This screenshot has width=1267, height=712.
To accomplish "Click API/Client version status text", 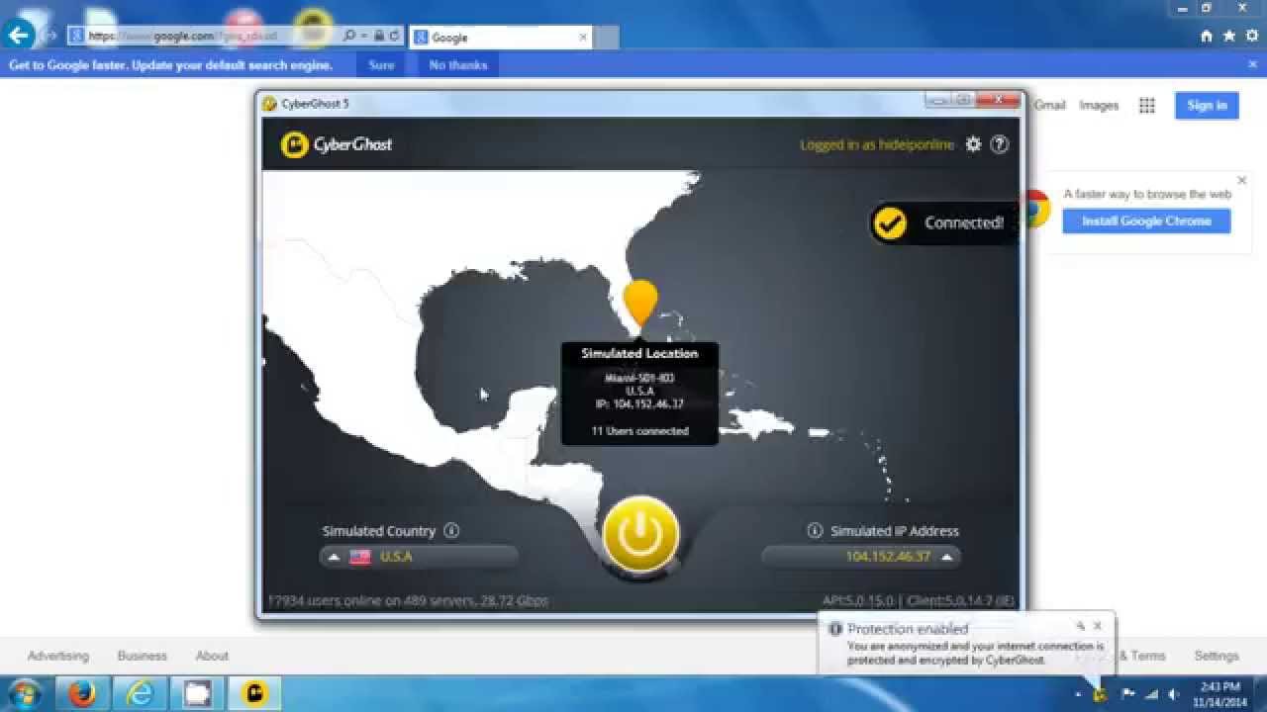I will (x=918, y=600).
